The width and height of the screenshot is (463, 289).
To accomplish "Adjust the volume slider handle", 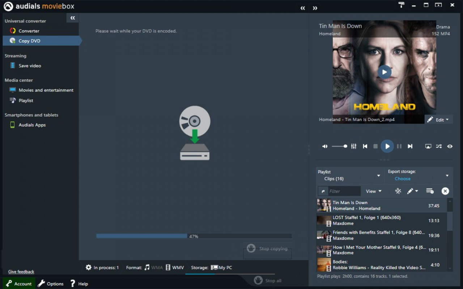I will [345, 146].
